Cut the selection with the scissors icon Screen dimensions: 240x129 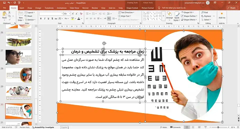[9, 12]
